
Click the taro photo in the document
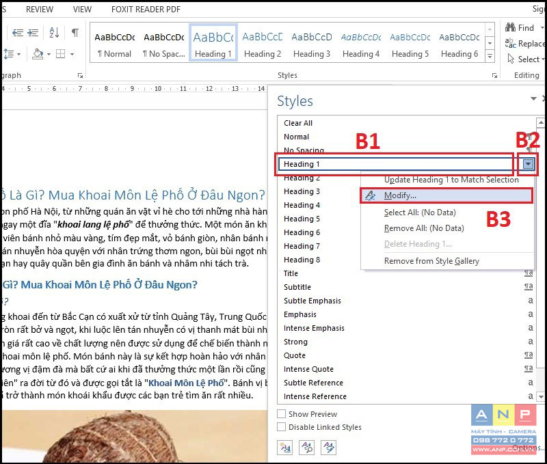click(x=135, y=436)
